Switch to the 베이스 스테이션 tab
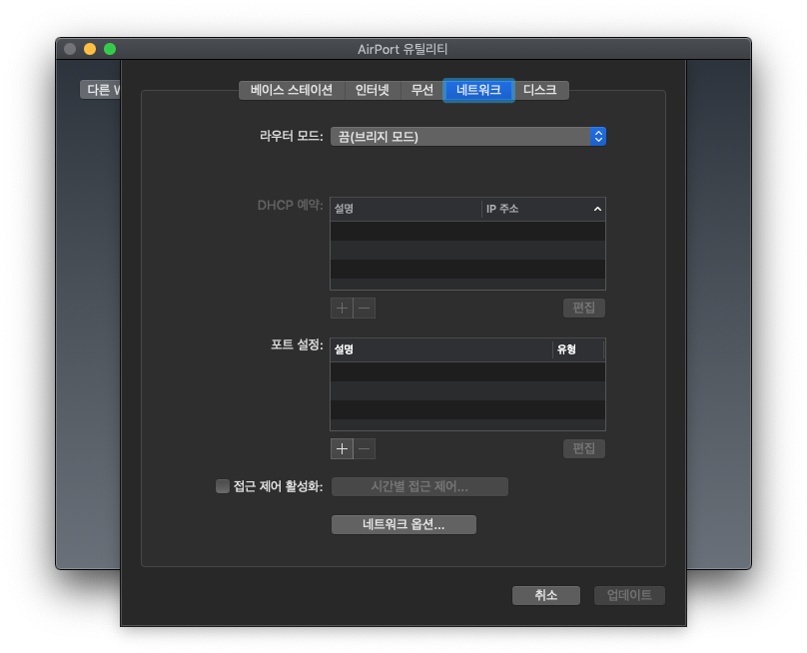This screenshot has width=807, height=653. pyautogui.click(x=292, y=90)
